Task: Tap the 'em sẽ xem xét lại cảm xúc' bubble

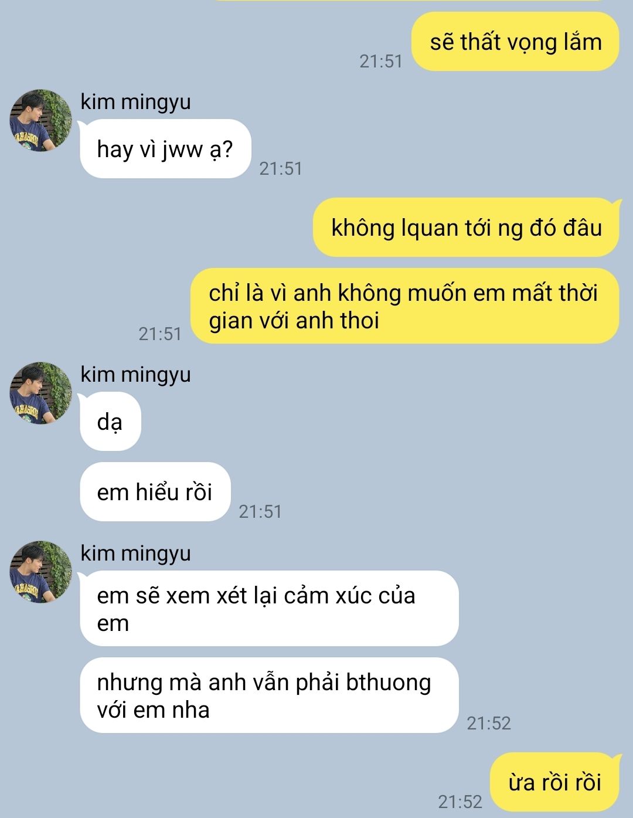Action: 269,609
